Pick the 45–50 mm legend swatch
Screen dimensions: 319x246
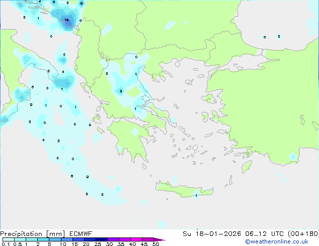coord(148,239)
